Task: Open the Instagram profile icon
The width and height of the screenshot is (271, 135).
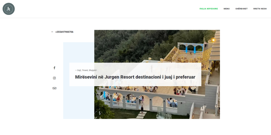Action: pyautogui.click(x=55, y=78)
